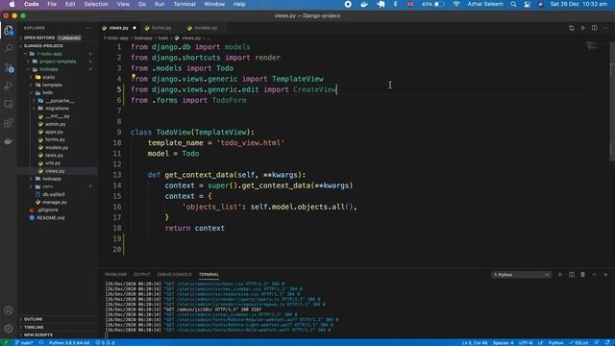The image size is (615, 346).
Task: Expand the project template folder
Action: point(58,62)
